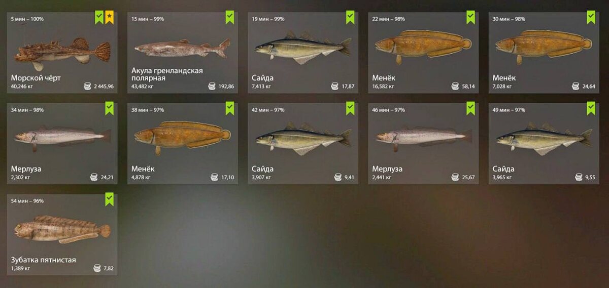The width and height of the screenshot is (609, 288).
Task: Click the coin icon beside price 192,86
Action: (213, 87)
